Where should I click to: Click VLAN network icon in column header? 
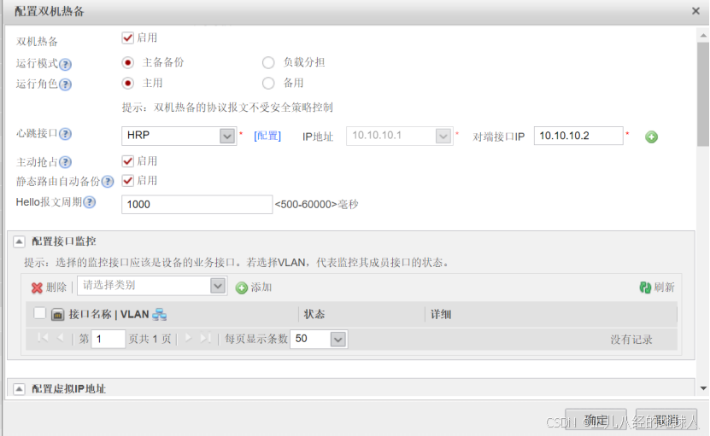tap(160, 314)
